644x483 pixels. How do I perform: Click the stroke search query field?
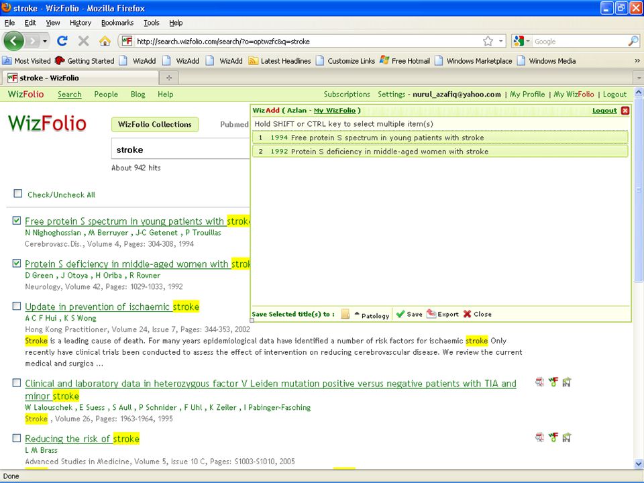click(x=180, y=150)
